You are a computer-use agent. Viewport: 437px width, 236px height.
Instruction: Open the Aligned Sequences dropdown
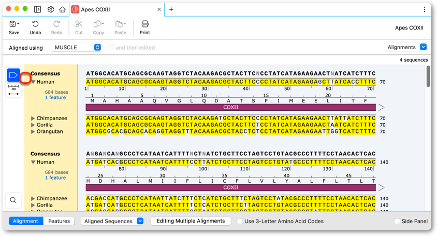click(x=112, y=221)
